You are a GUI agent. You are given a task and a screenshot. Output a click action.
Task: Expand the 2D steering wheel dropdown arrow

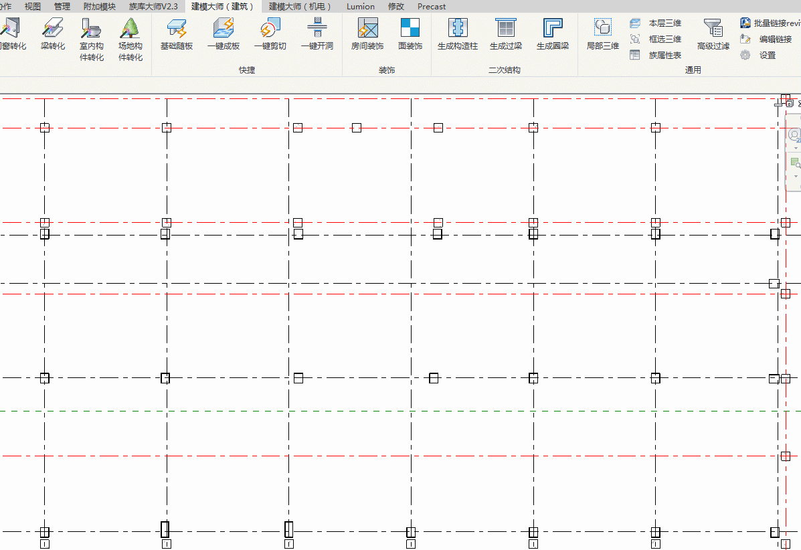click(x=796, y=148)
